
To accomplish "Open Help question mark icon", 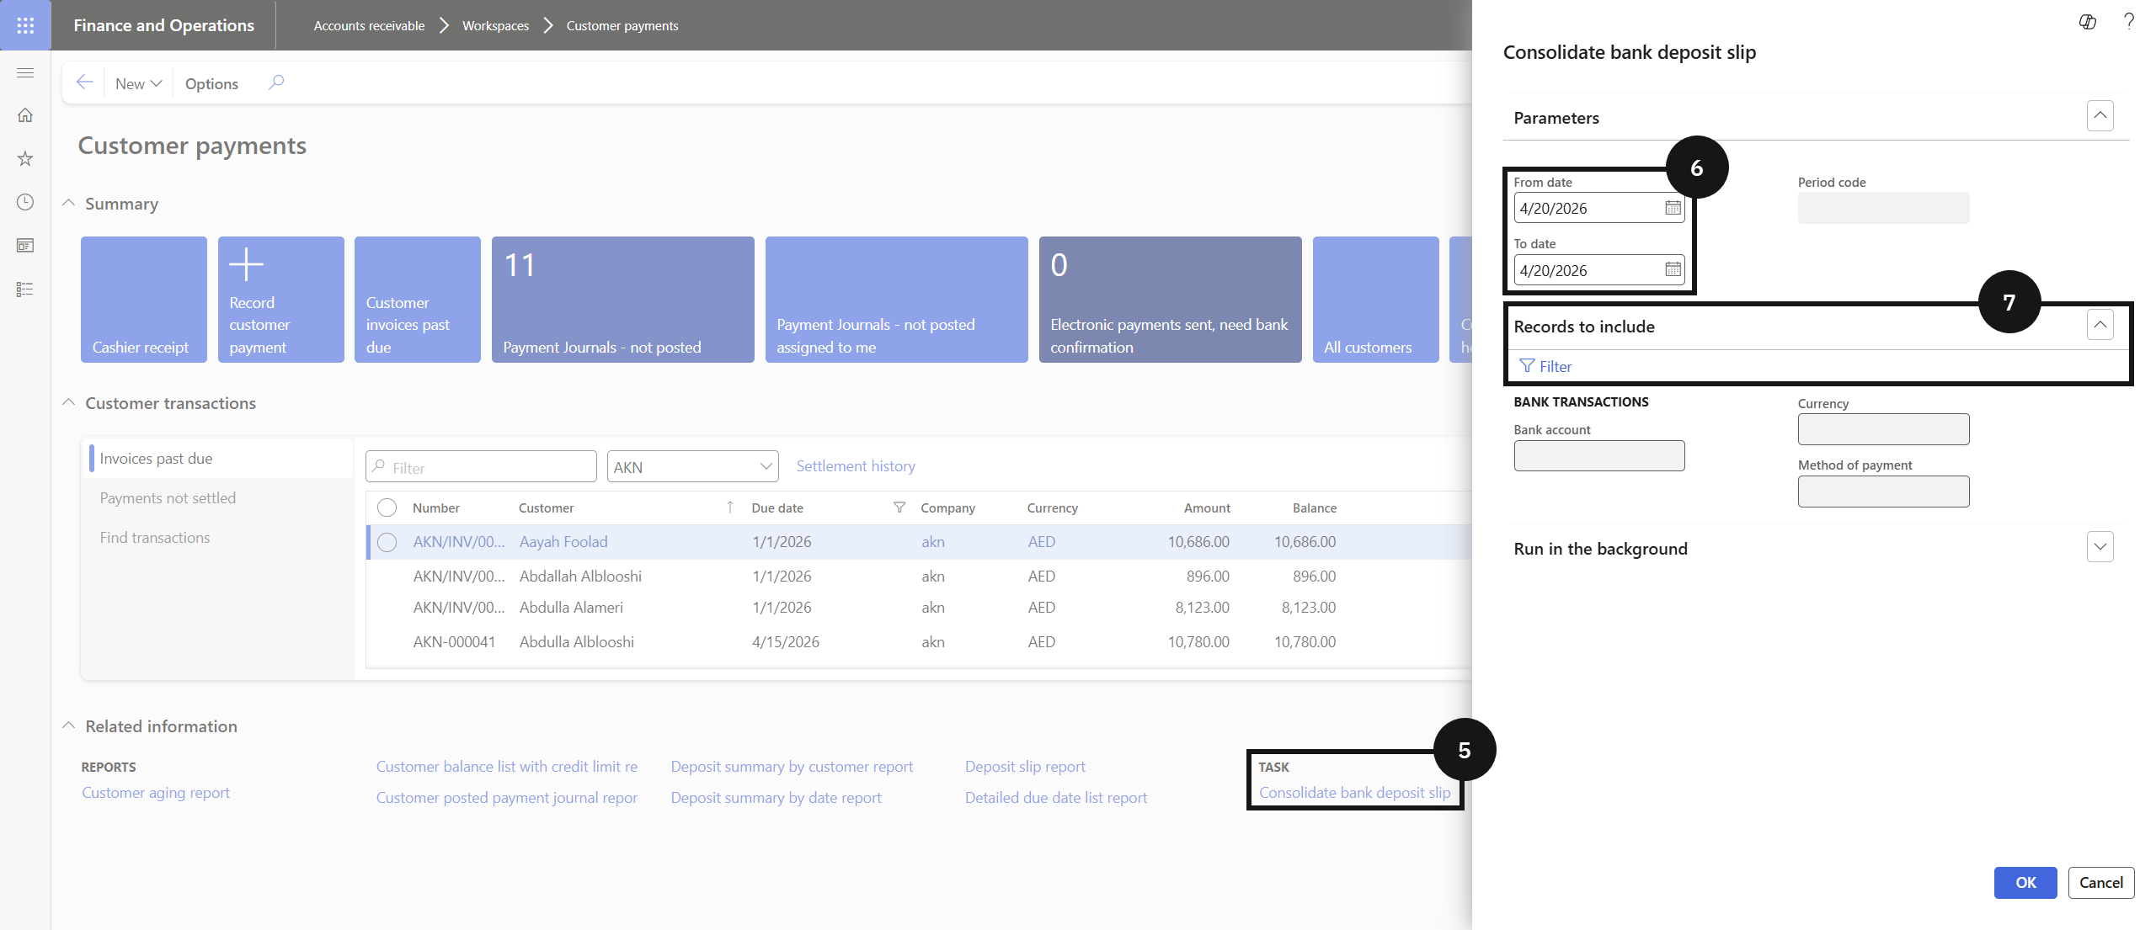I will 2129,22.
